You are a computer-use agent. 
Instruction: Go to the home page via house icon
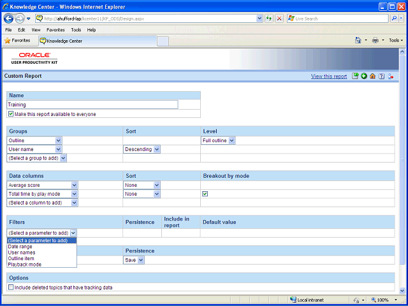click(372, 76)
